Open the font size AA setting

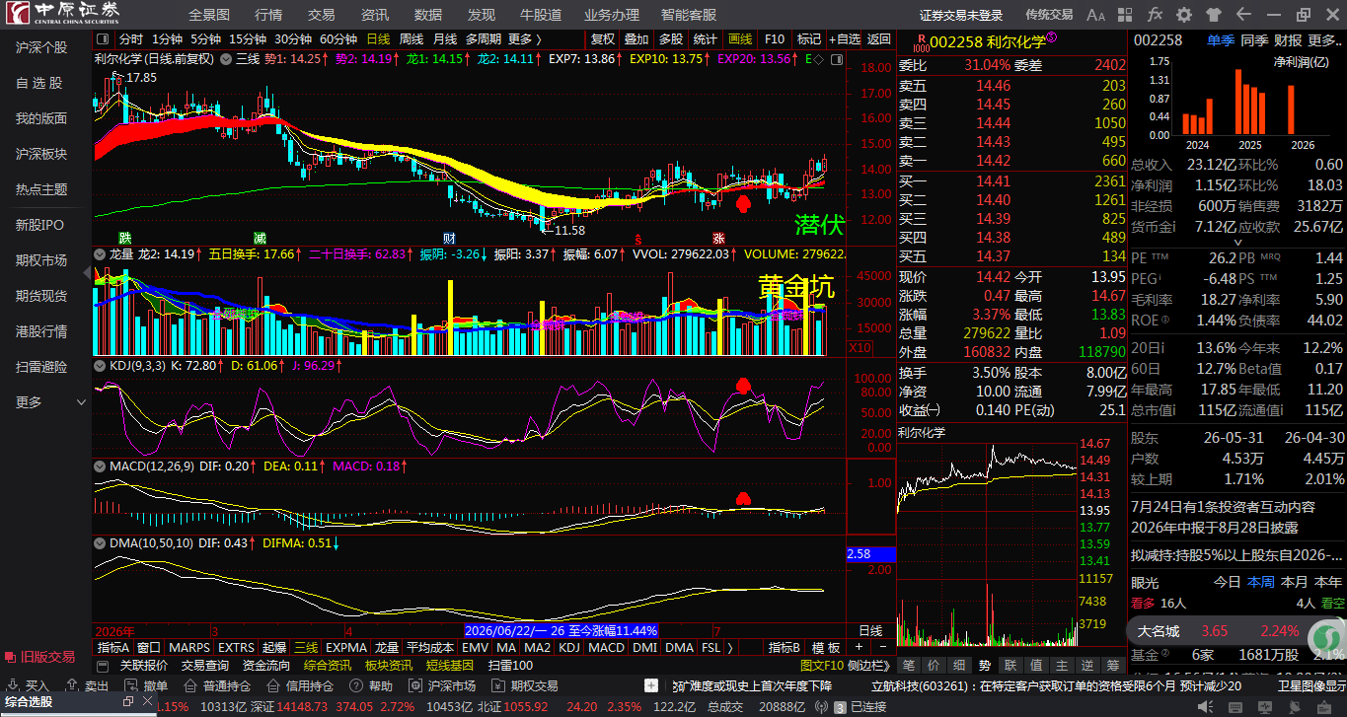coord(1095,15)
